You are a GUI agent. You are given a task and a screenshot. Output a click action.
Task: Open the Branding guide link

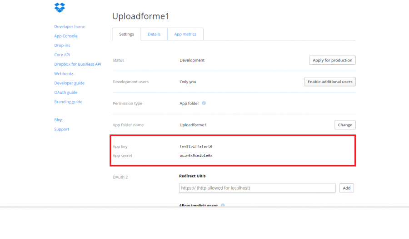[68, 101]
